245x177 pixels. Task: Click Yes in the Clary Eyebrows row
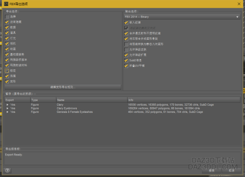pos(13,108)
